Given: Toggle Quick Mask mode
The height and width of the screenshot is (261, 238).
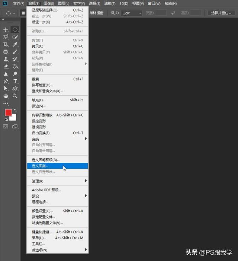Looking at the screenshot, I should point(6,127).
